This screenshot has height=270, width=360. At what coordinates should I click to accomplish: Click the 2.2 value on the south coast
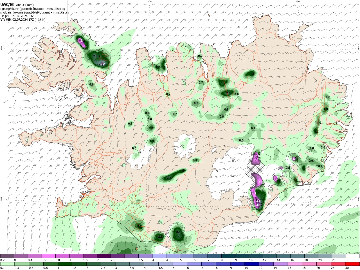click(160, 237)
